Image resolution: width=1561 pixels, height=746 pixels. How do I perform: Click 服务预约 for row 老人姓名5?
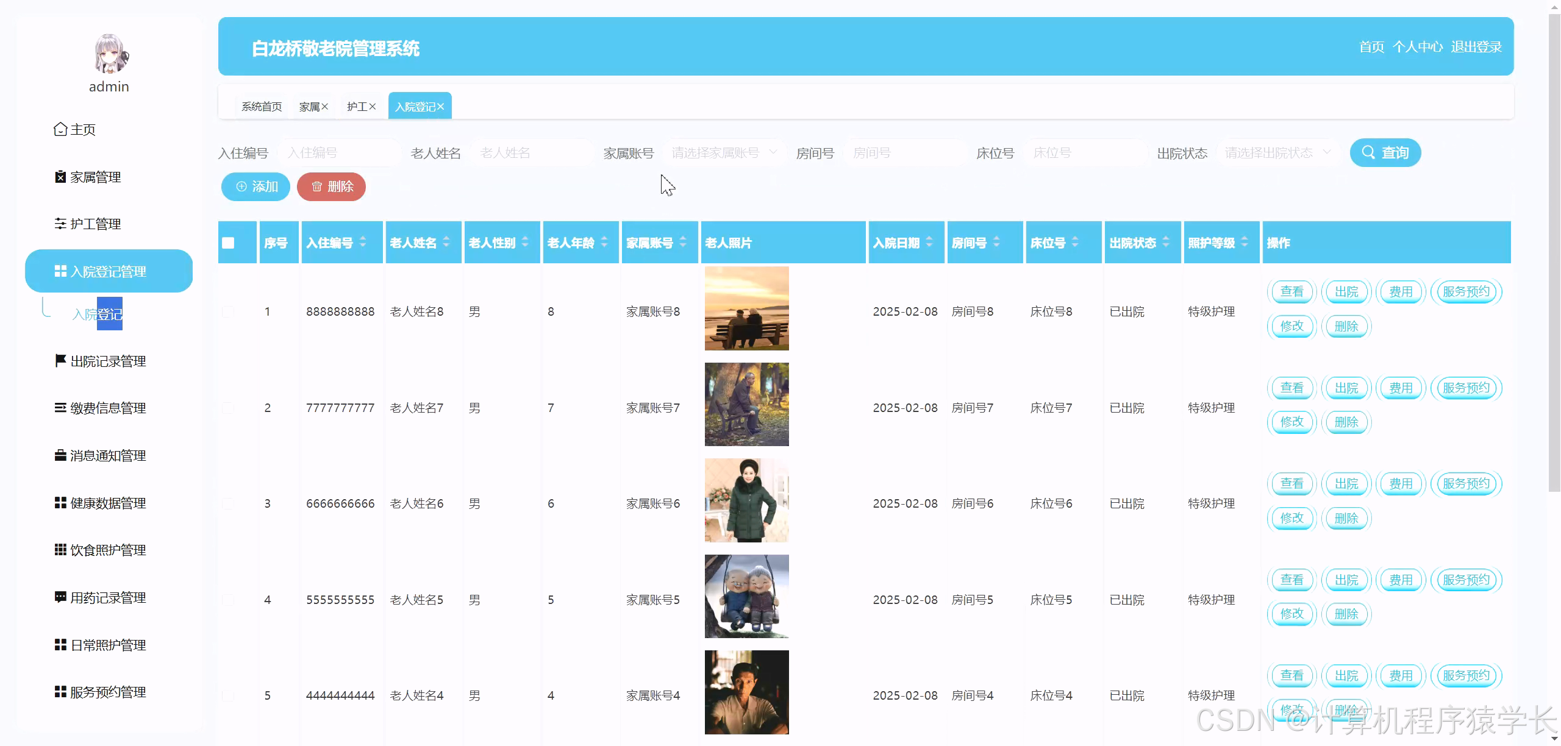tap(1466, 580)
